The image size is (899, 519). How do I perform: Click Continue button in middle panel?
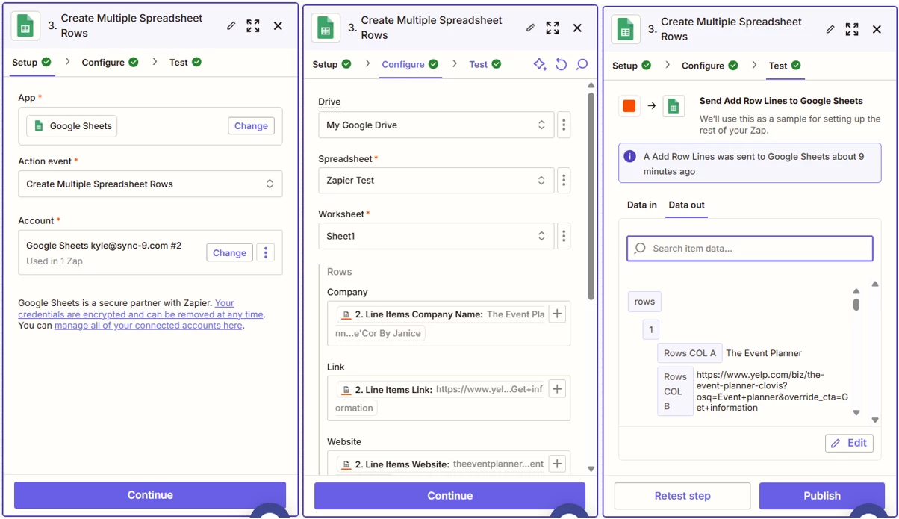pyautogui.click(x=450, y=496)
